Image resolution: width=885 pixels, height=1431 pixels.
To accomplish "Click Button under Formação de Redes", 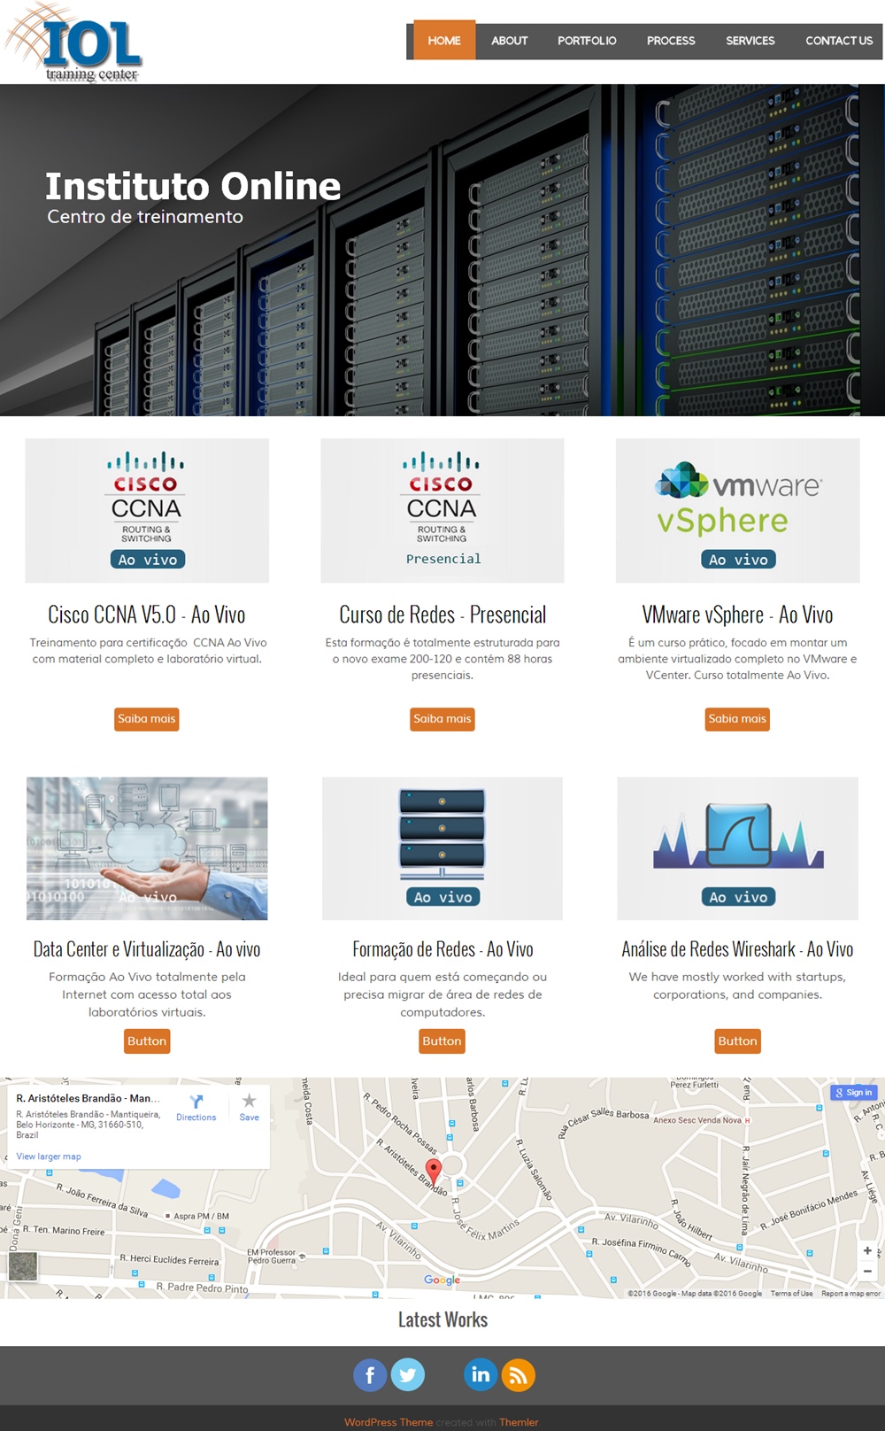I will point(442,1041).
